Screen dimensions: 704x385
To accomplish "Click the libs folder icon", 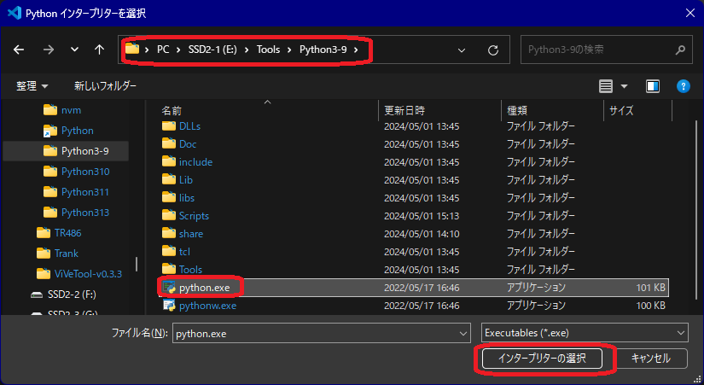I will 169,198.
